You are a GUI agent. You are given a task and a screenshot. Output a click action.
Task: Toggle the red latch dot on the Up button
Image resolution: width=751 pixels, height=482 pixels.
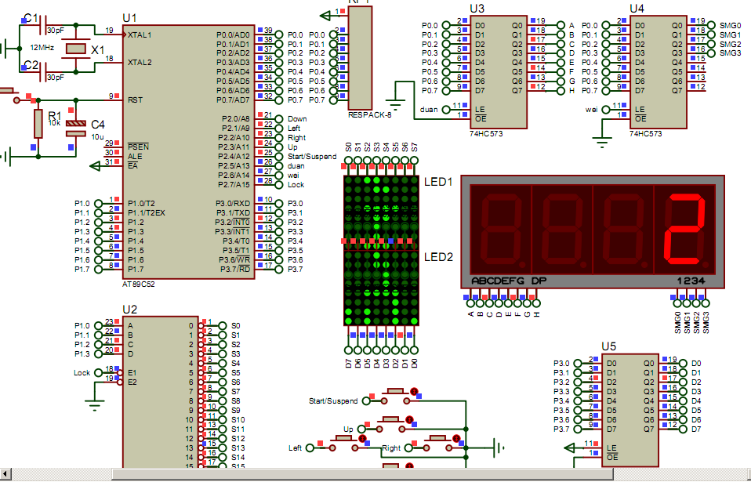pos(409,420)
